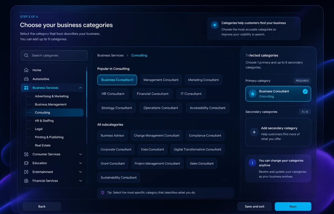Click the Education book icon
The width and height of the screenshot is (334, 214).
pyautogui.click(x=26, y=163)
